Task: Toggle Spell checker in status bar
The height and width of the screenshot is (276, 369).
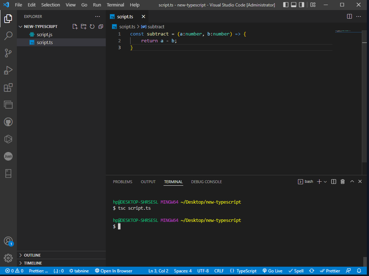Action: 296,271
